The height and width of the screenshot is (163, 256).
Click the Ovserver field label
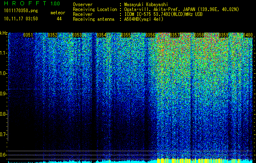(83, 4)
